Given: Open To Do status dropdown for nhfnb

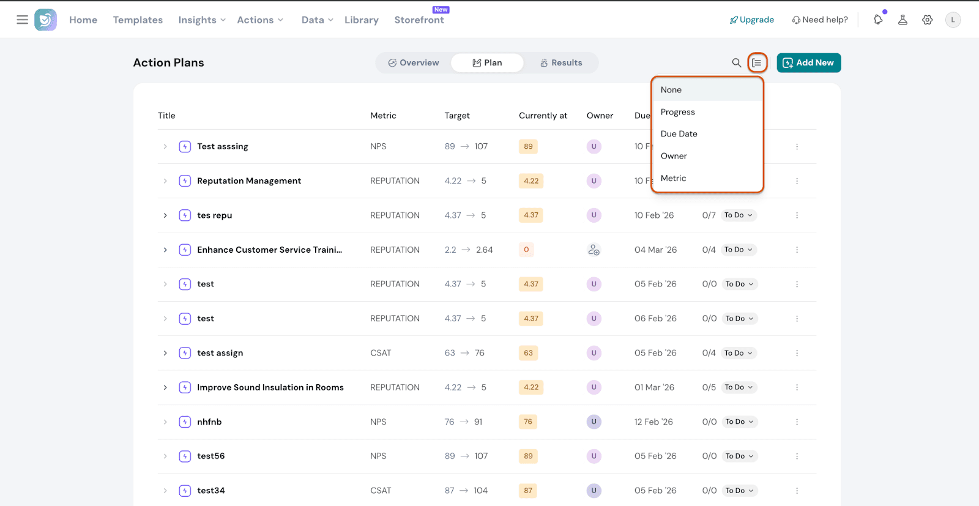Looking at the screenshot, I should click(x=740, y=422).
